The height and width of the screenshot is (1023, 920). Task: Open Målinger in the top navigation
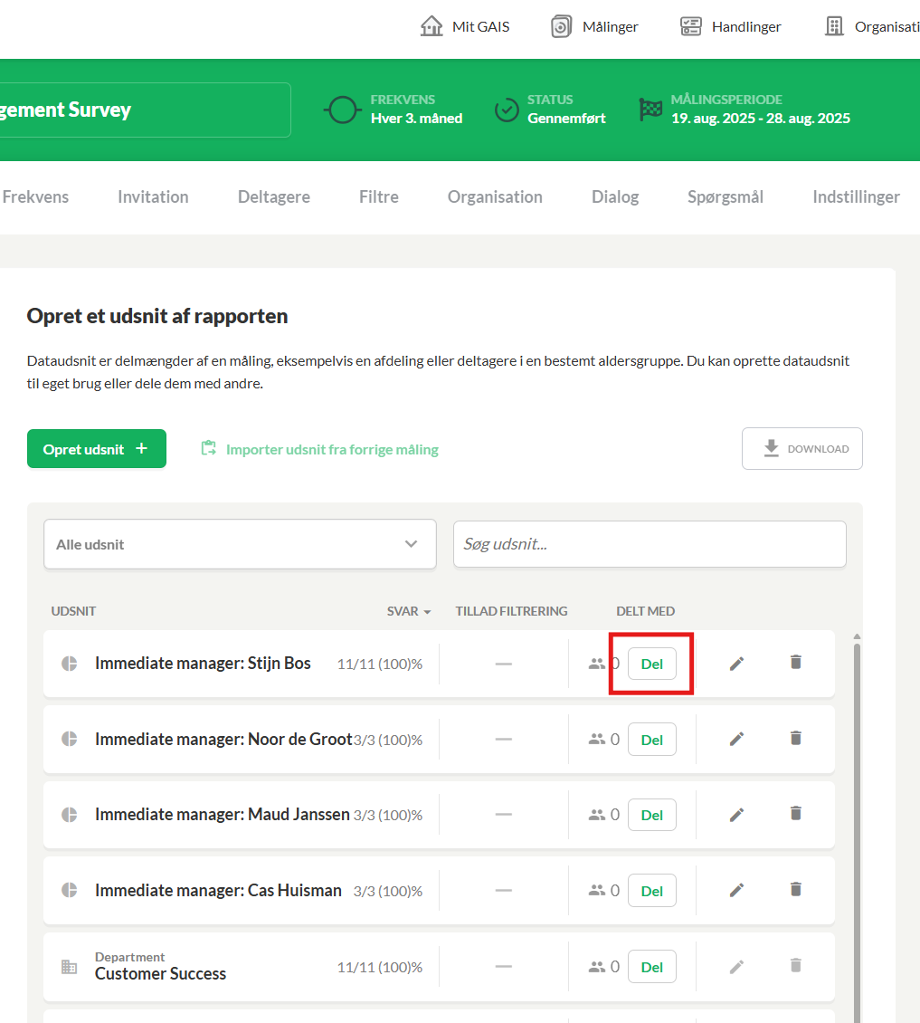(594, 27)
